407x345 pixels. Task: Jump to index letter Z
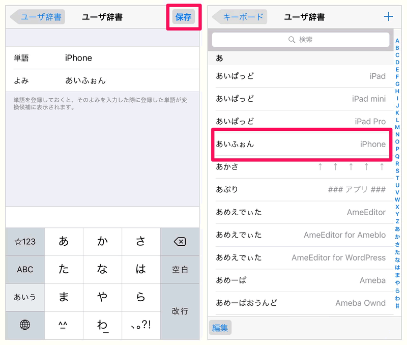[397, 221]
